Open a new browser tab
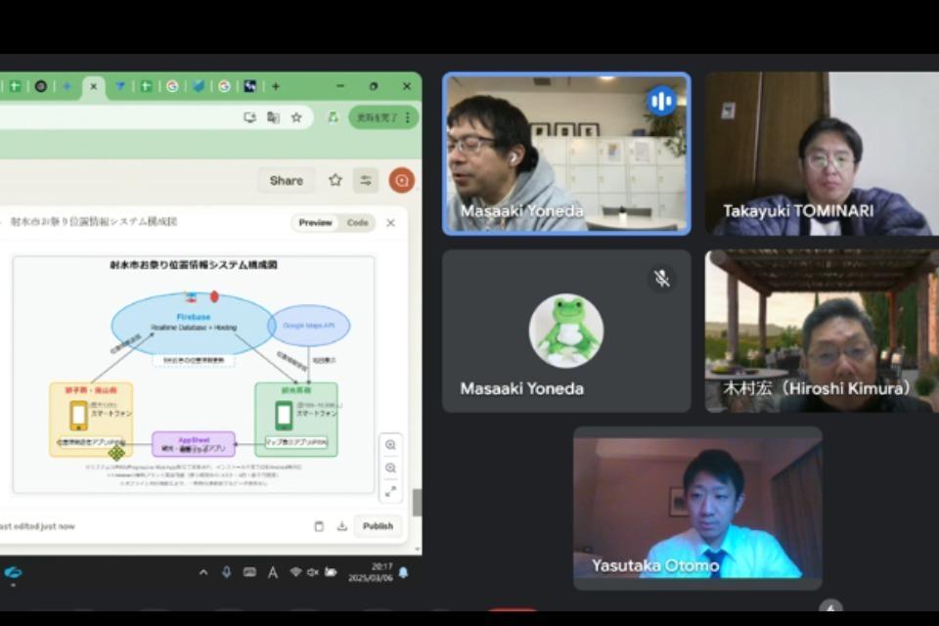The image size is (939, 626). click(x=275, y=86)
